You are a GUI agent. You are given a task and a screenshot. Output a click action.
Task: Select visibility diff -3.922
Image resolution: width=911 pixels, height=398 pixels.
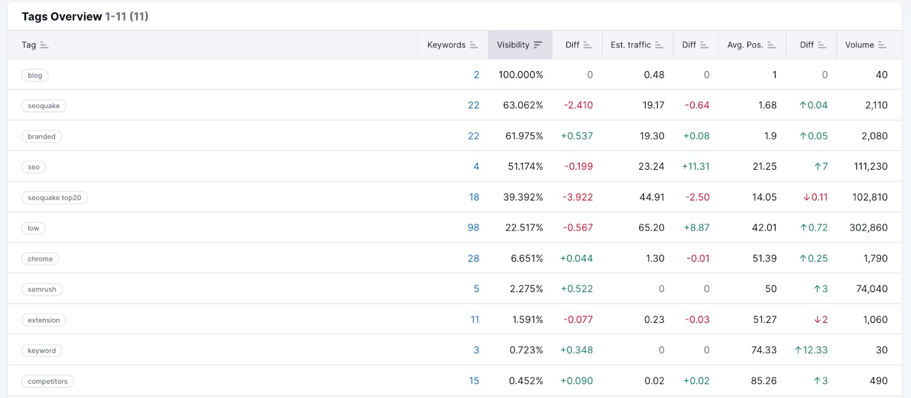578,197
